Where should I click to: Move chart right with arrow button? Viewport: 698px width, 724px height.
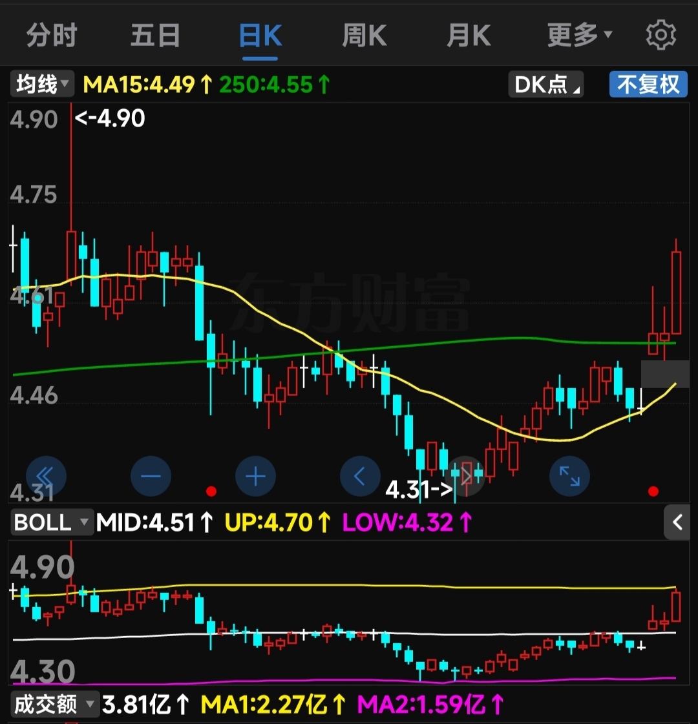coord(465,476)
